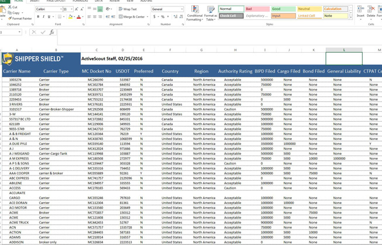Image resolution: width=382 pixels, height=245 pixels.
Task: Apply the Bad cell style
Action: pos(257,9)
